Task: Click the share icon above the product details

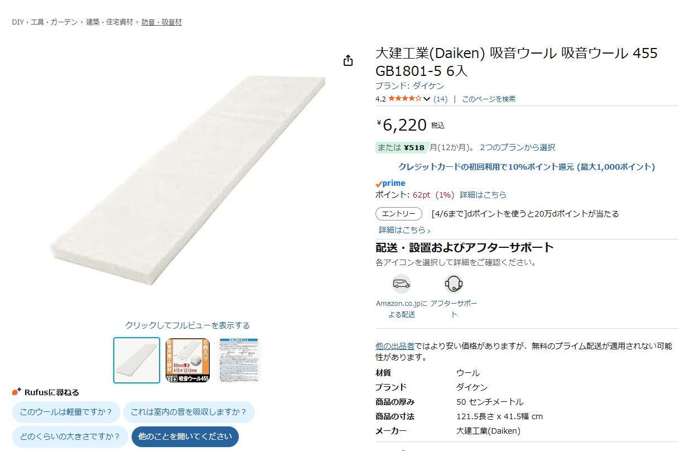Action: [x=348, y=60]
